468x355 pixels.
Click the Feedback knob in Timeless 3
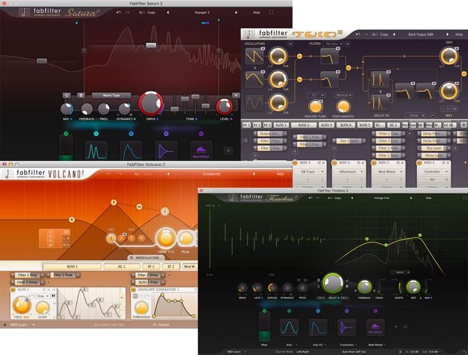click(364, 287)
